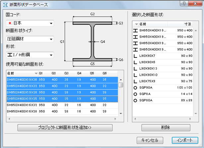The width and height of the screenshot is (204, 148).
Task: Select SGP8A in selected shapes
Action: (x=163, y=94)
